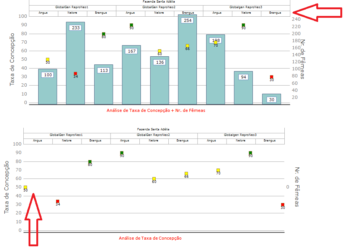Select 'Brangus' under ReproNeo3 in upper chart
This screenshot has height=250, width=350.
(275, 13)
